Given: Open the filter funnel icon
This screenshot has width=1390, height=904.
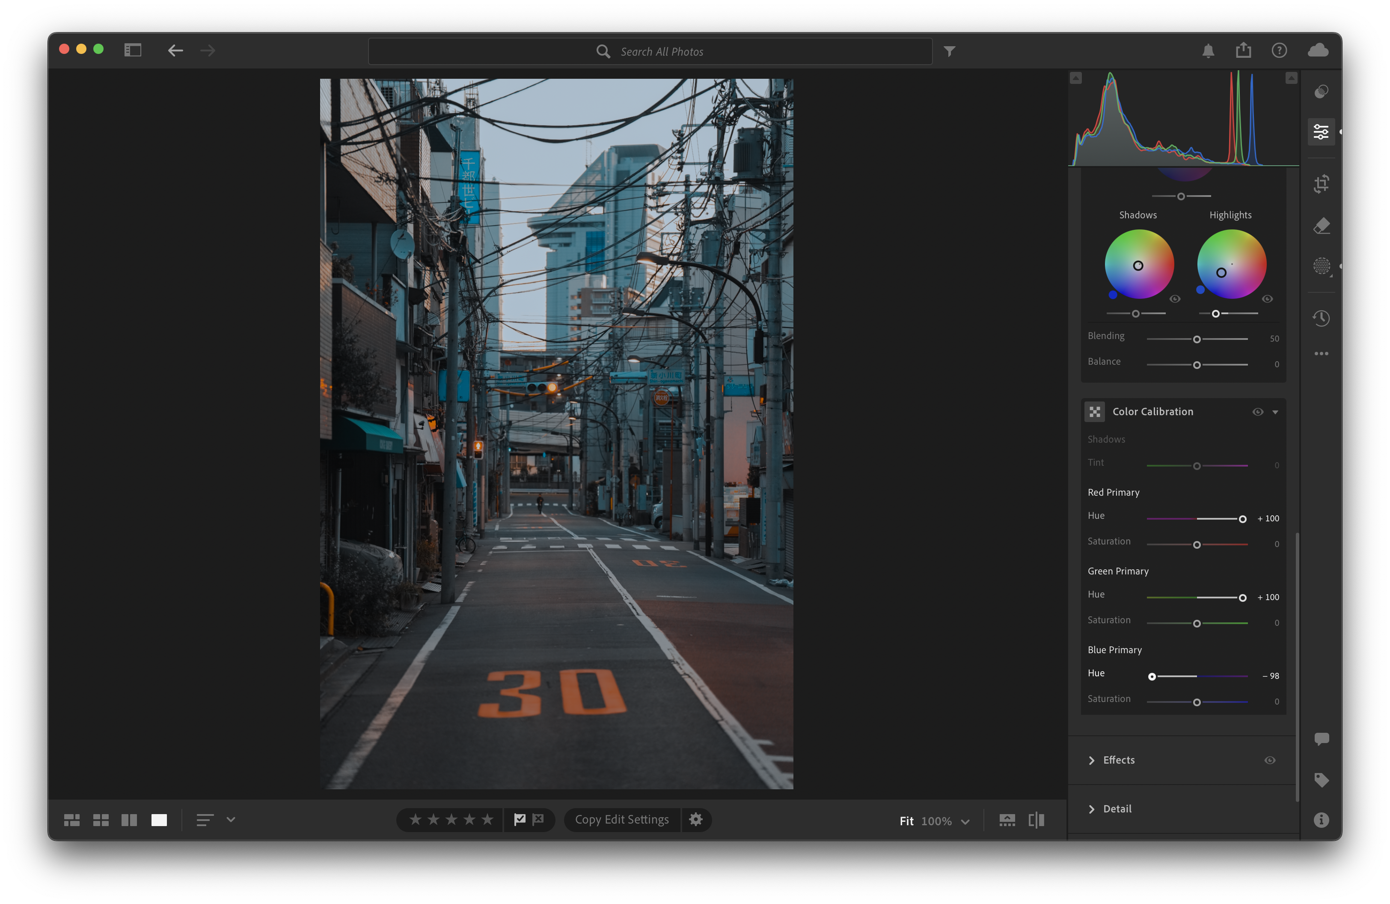Looking at the screenshot, I should [950, 51].
